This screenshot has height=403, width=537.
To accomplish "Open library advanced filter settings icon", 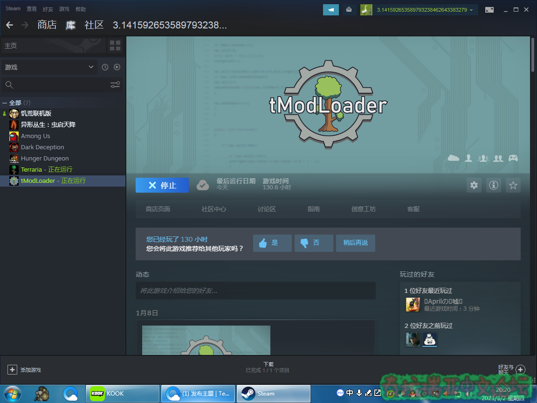I will 115,84.
